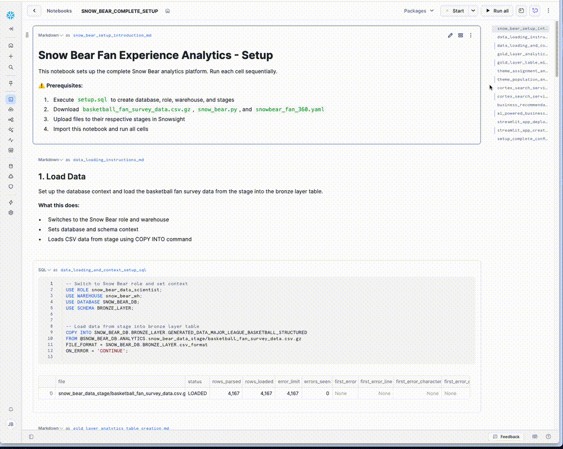
Task: Jump to gold_layer_analytic outline entry
Action: click(x=522, y=54)
